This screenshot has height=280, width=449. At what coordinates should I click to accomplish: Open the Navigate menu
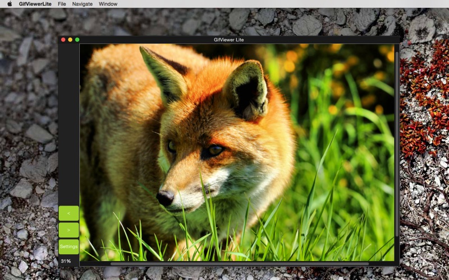point(82,4)
